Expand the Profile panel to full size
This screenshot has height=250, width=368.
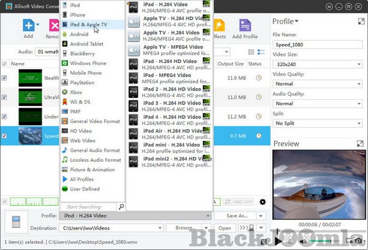tap(361, 22)
